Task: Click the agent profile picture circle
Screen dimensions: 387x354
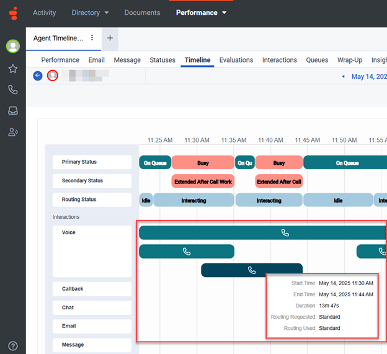Action: [53, 76]
